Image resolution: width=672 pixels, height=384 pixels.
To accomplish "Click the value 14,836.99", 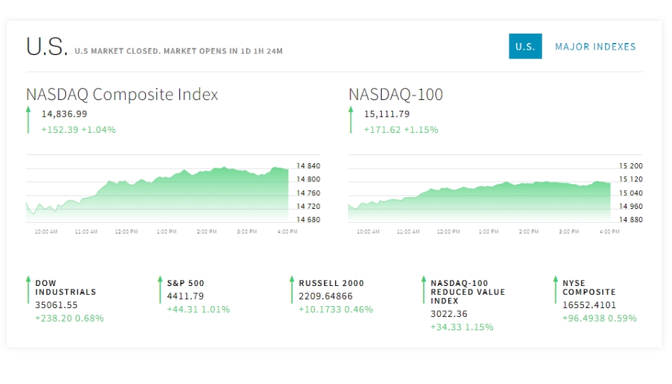I will pyautogui.click(x=65, y=114).
